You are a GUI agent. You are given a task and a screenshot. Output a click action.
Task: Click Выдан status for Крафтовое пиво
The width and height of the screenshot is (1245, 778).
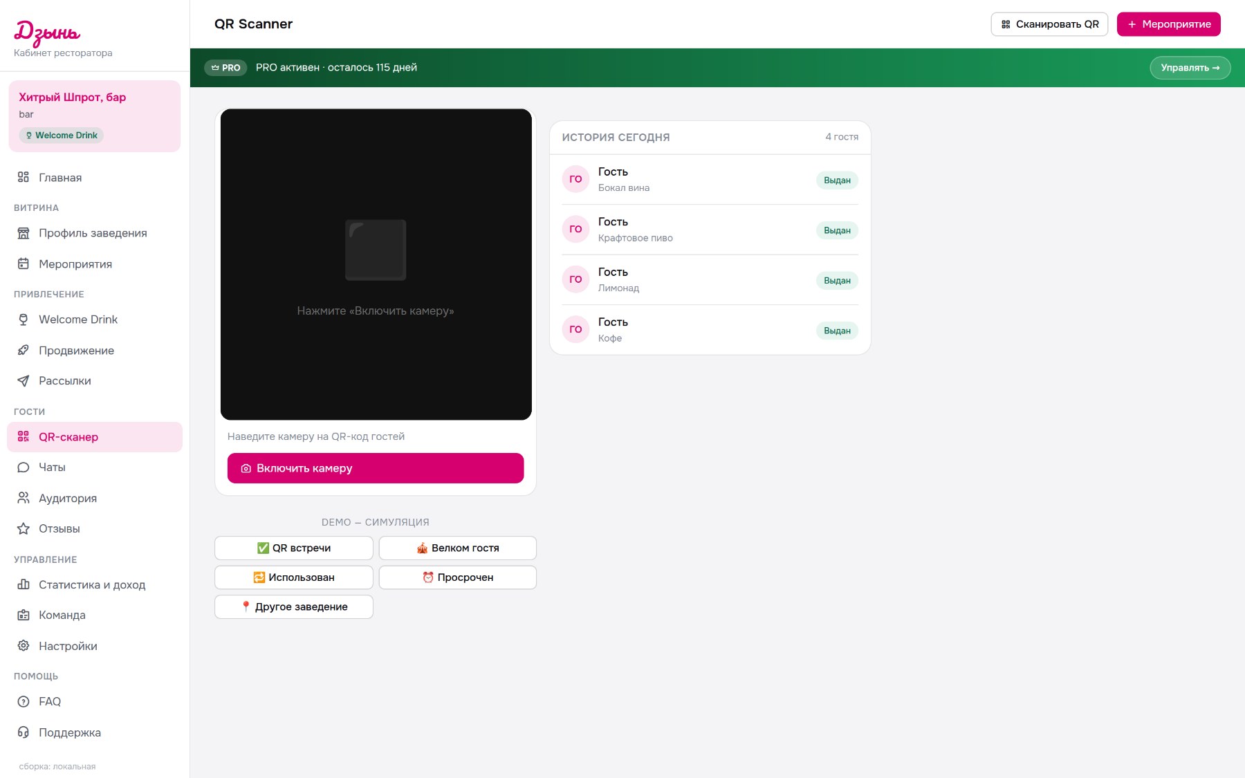(x=837, y=230)
